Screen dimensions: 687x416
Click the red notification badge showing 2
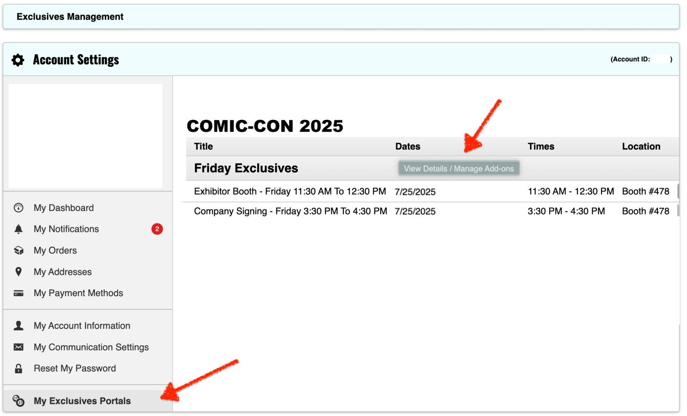[157, 229]
